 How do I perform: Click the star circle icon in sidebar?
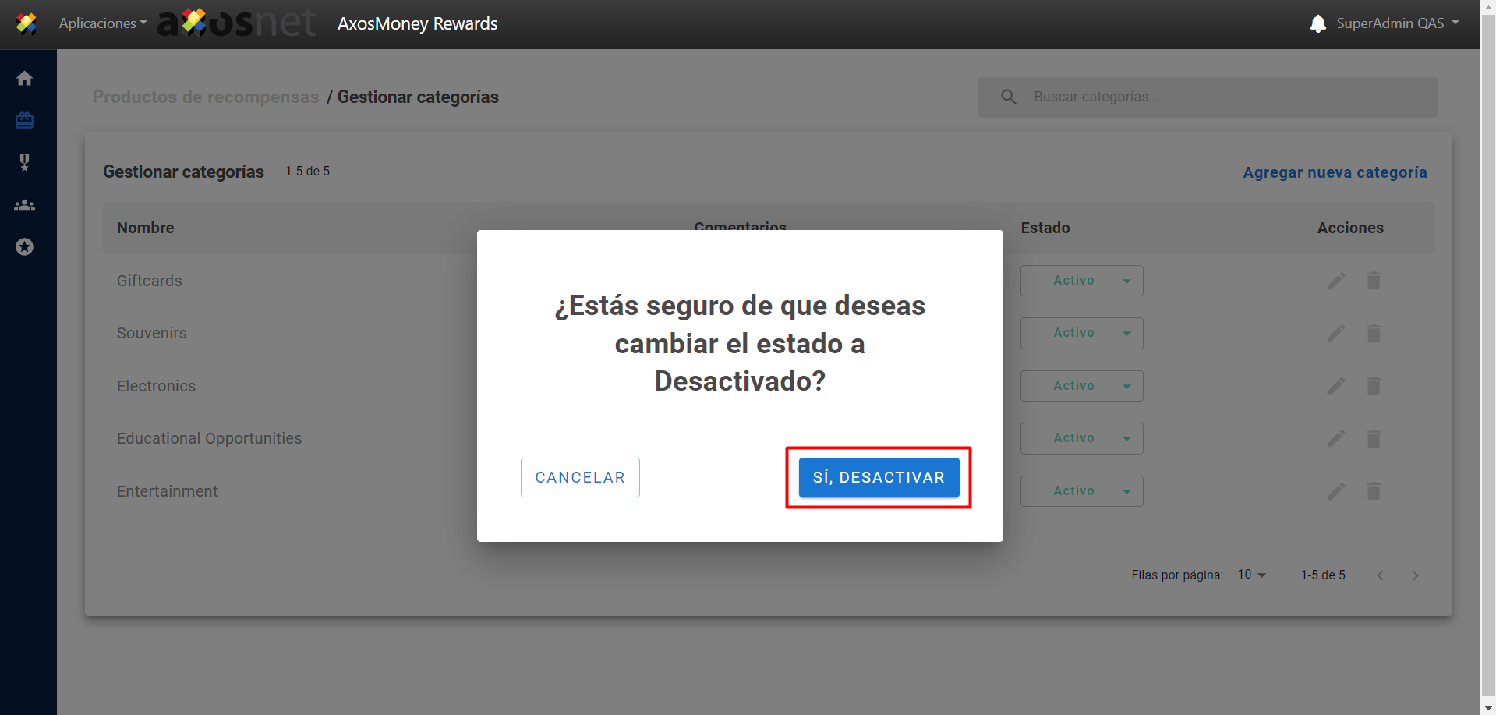point(25,247)
